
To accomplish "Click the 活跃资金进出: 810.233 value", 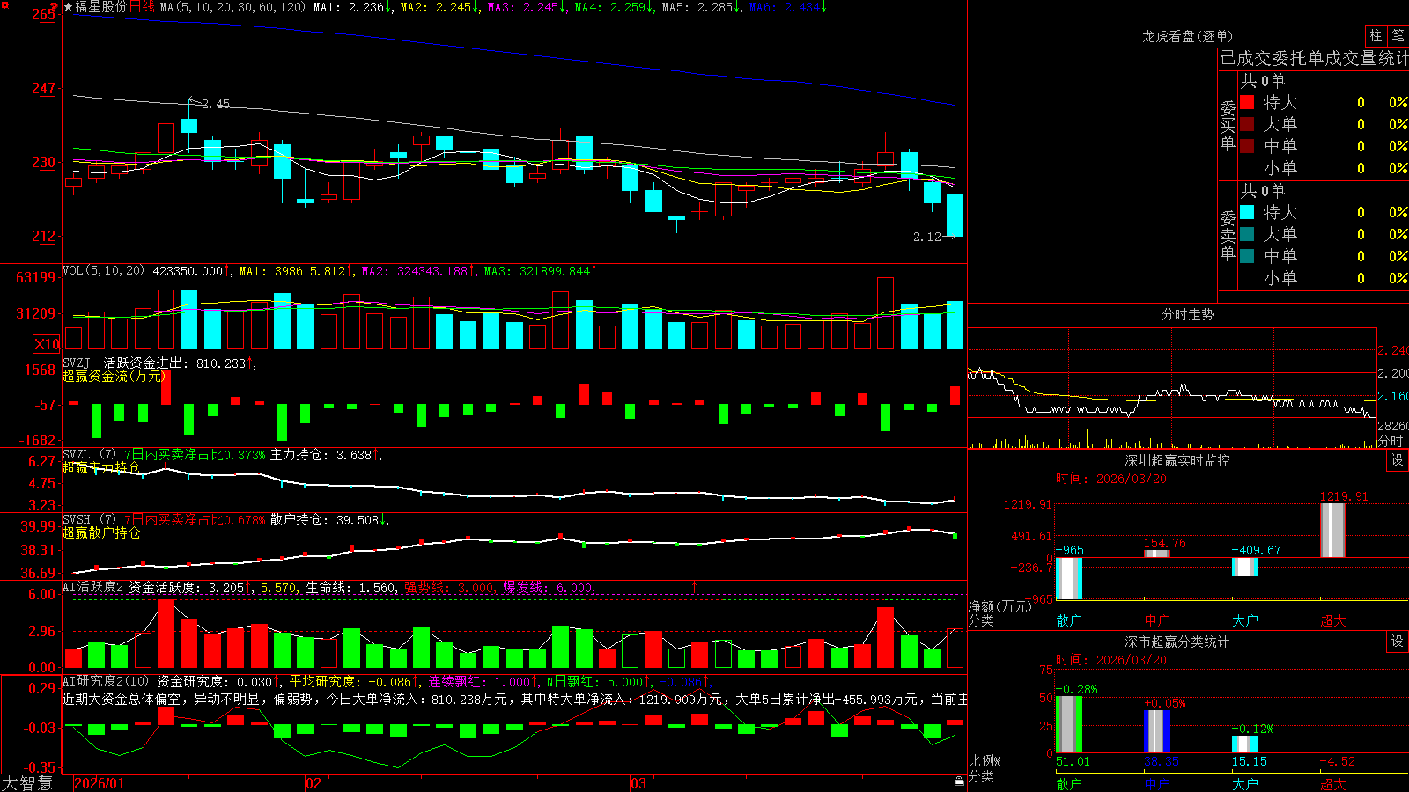I will (x=174, y=363).
